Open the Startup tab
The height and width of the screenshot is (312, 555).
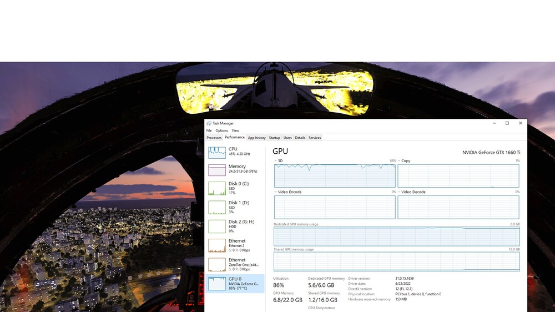point(274,138)
